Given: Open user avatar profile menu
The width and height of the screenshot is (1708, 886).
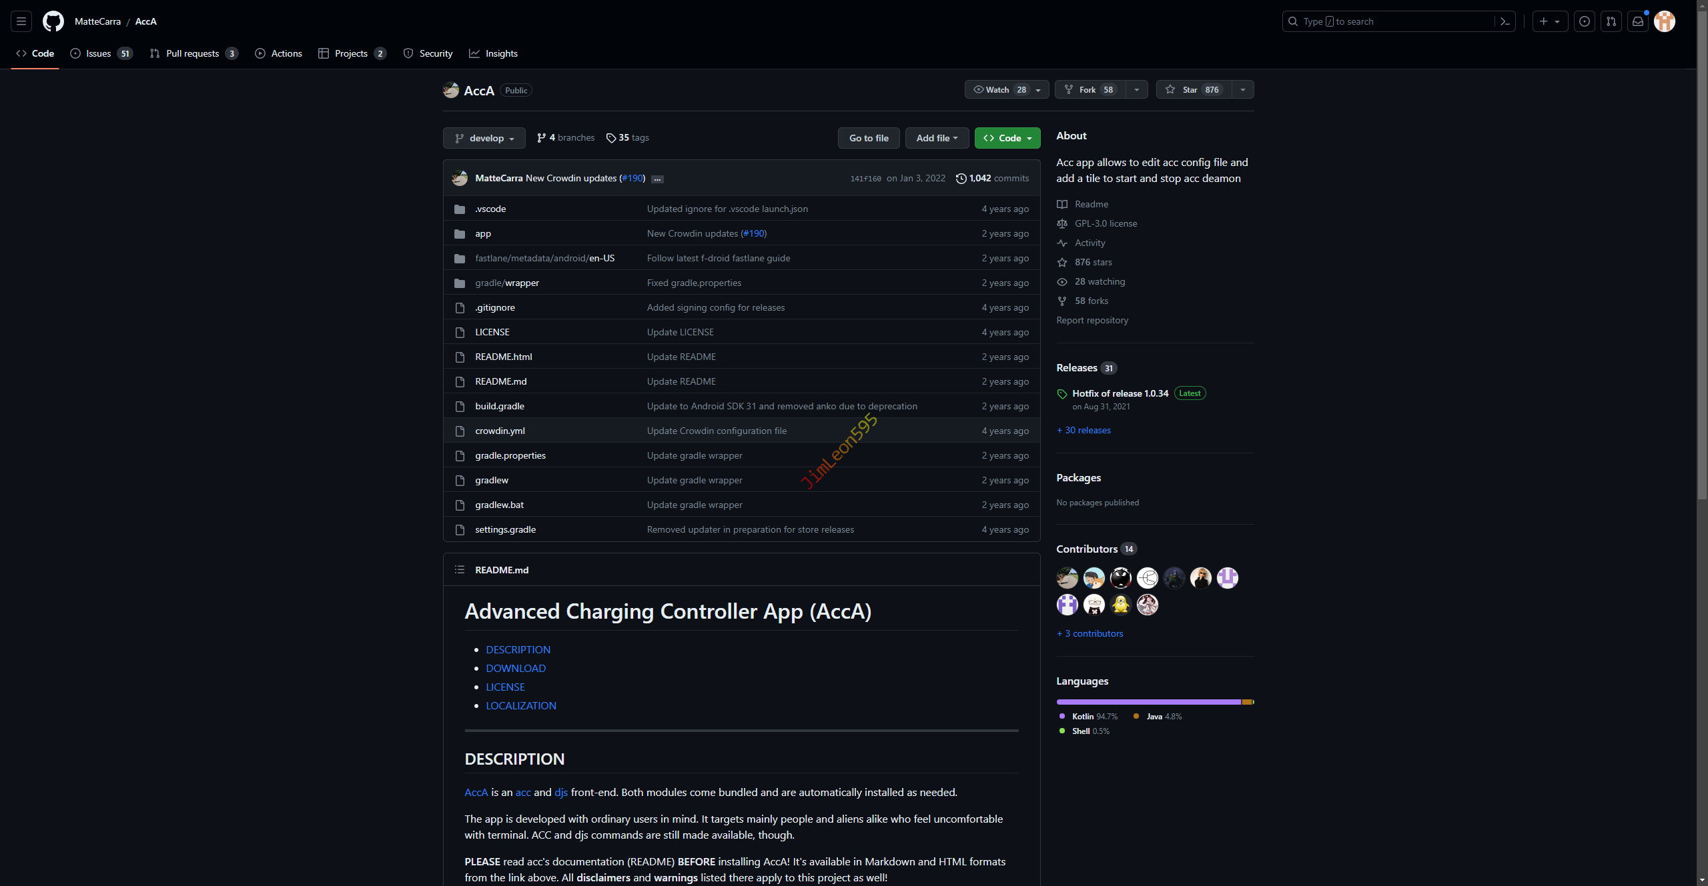Looking at the screenshot, I should pos(1665,21).
